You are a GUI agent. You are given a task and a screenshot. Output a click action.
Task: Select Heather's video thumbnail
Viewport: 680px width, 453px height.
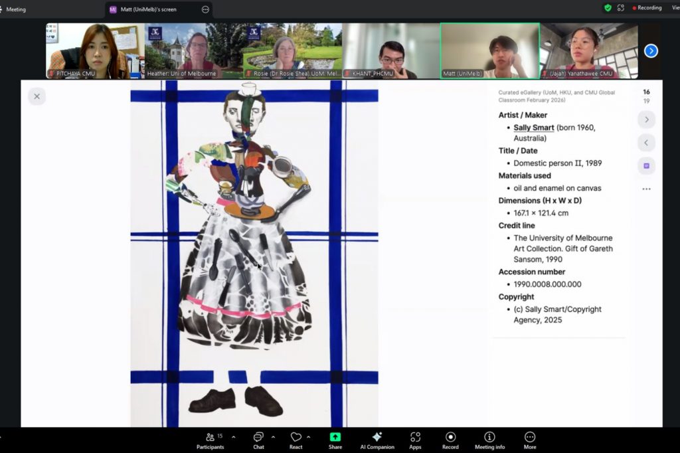tap(193, 51)
